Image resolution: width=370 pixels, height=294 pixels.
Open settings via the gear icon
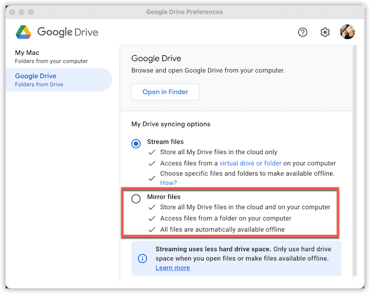click(x=325, y=32)
